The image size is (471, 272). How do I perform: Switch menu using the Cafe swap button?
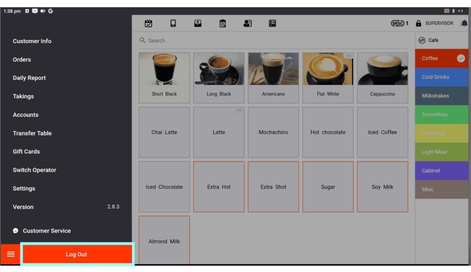coord(422,40)
